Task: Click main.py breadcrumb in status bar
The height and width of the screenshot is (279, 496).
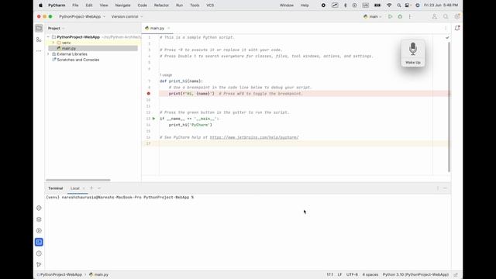Action: click(x=98, y=274)
